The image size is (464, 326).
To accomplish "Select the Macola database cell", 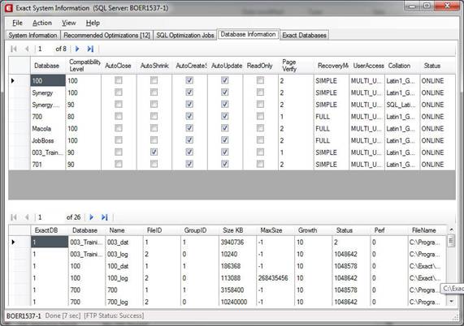I will [48, 128].
